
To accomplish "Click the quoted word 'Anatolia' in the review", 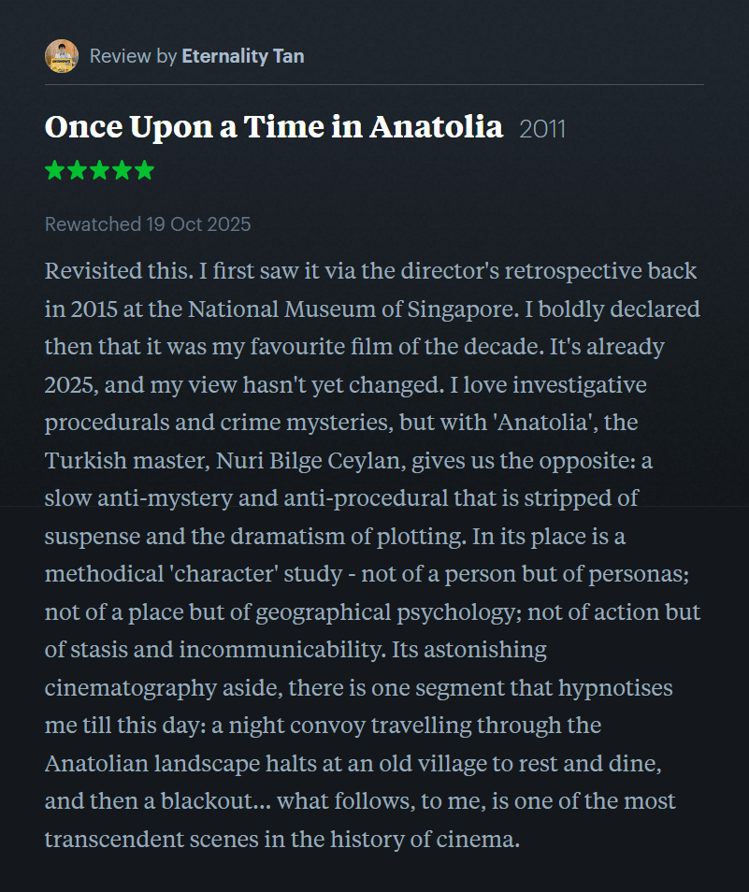I will (x=546, y=423).
